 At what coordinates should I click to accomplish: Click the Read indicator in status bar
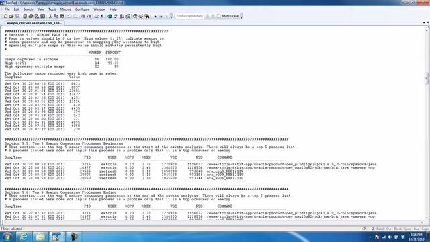(380, 229)
